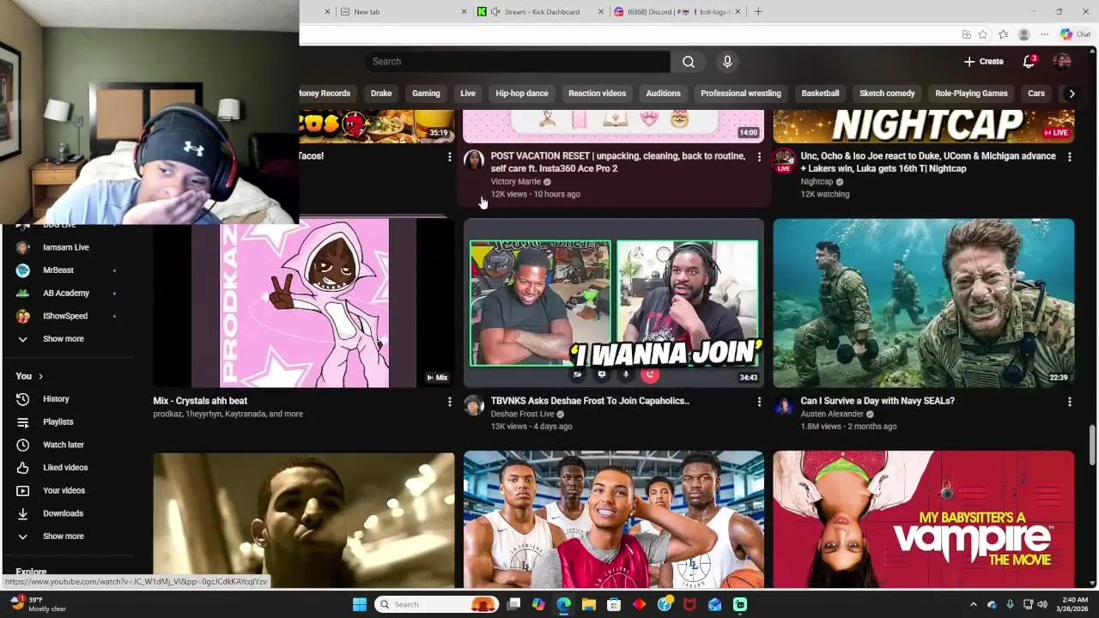
Task: Open the YouTube account avatar menu
Action: click(x=1062, y=62)
